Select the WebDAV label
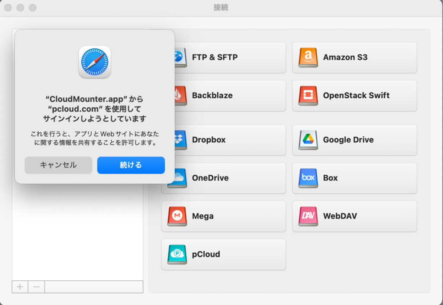 point(340,216)
